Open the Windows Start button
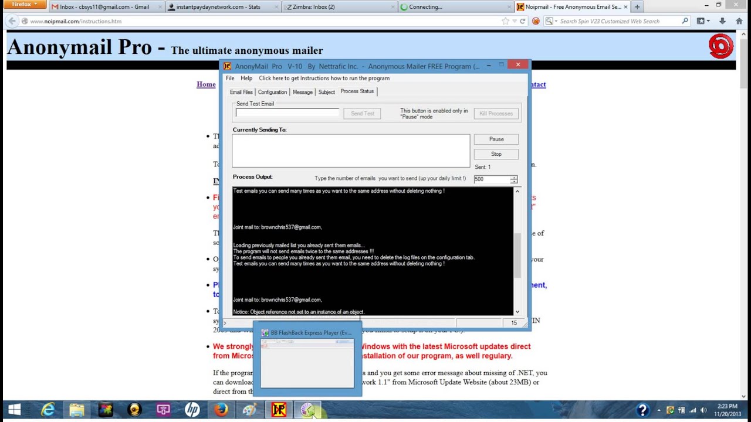The width and height of the screenshot is (751, 422). tap(15, 410)
